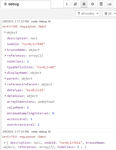
Task: Expand the references array[2]
Action: [5, 55]
